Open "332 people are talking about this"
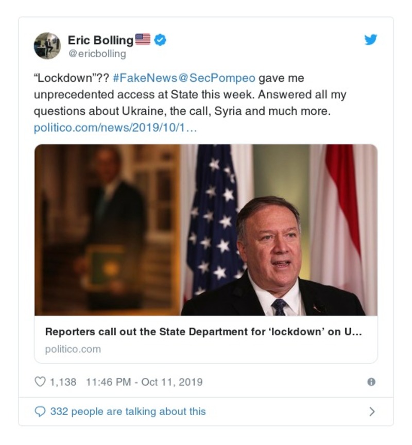This screenshot has height=445, width=412. (128, 412)
